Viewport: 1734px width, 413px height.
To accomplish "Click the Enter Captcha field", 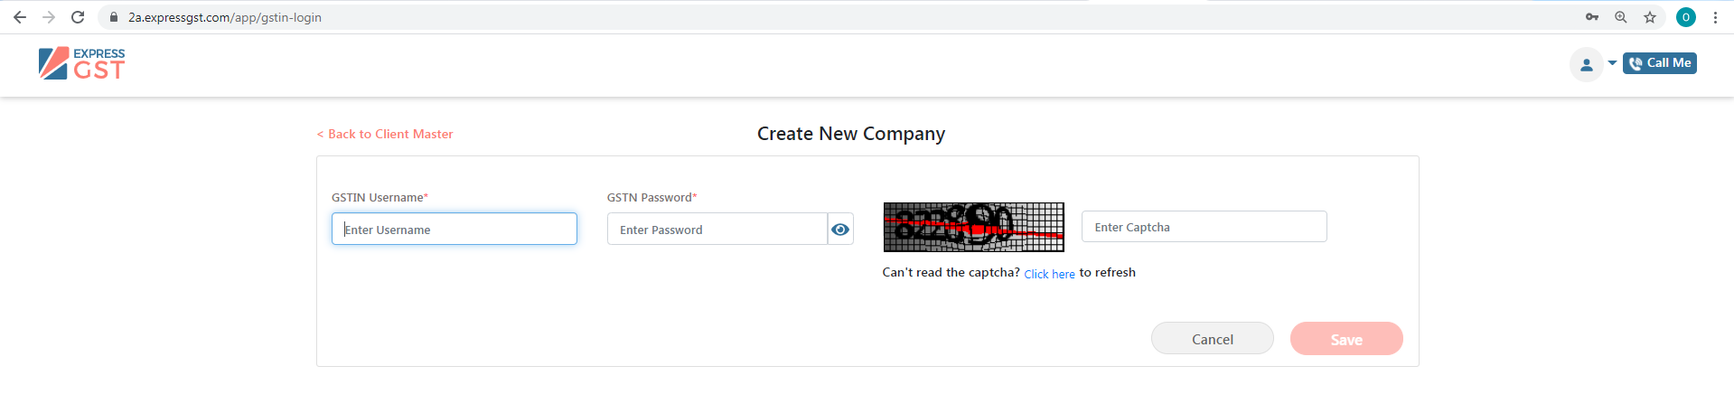I will [1204, 227].
